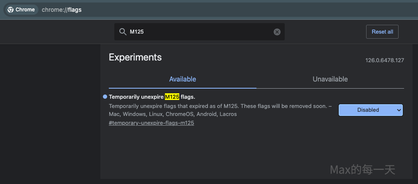
Task: Click the blue dot beside the flag title
Action: pos(105,97)
